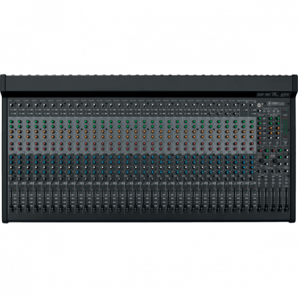Image resolution: width=298 pixels, height=298 pixels.
Task: Turn the upper red aux knob on first channel
Action: [11, 144]
